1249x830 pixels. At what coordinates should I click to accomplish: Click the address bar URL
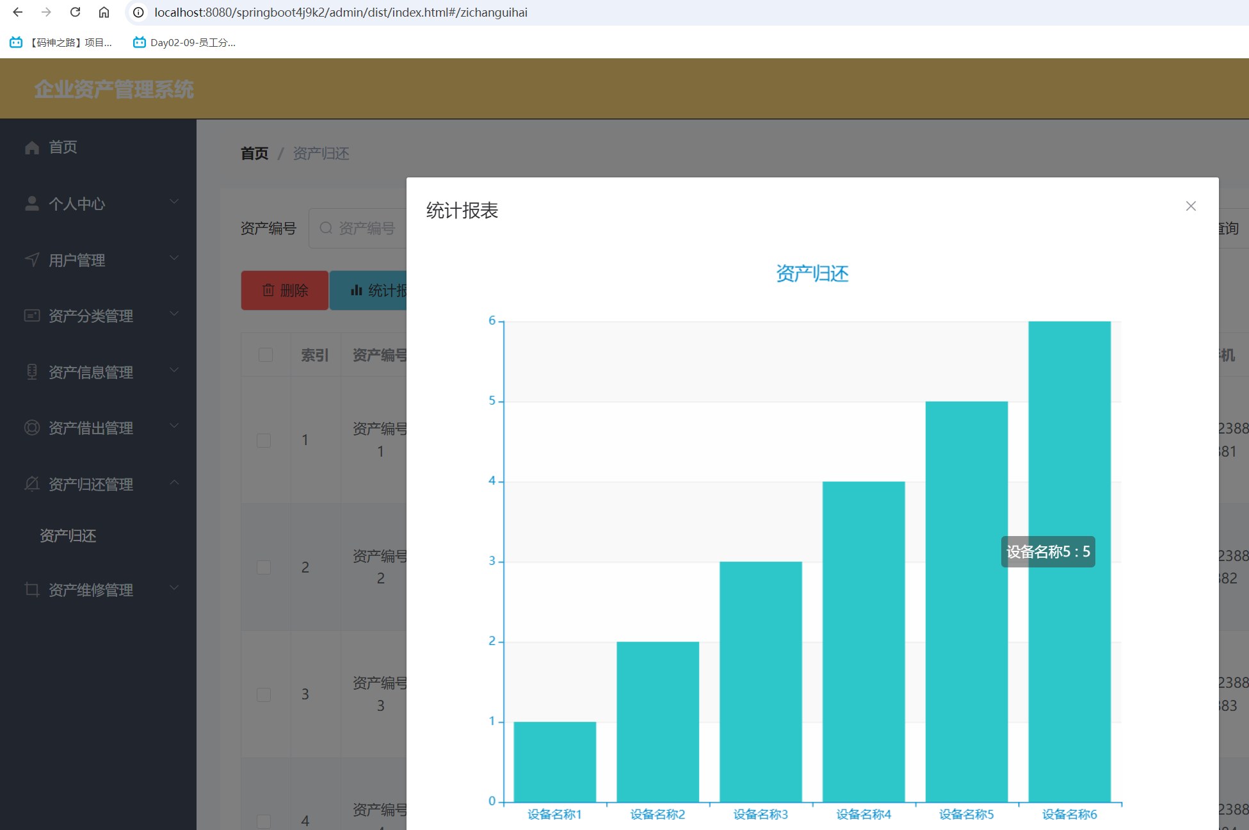341,12
